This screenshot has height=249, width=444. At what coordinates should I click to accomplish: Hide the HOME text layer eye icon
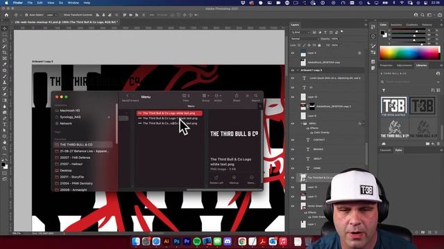pos(293,168)
